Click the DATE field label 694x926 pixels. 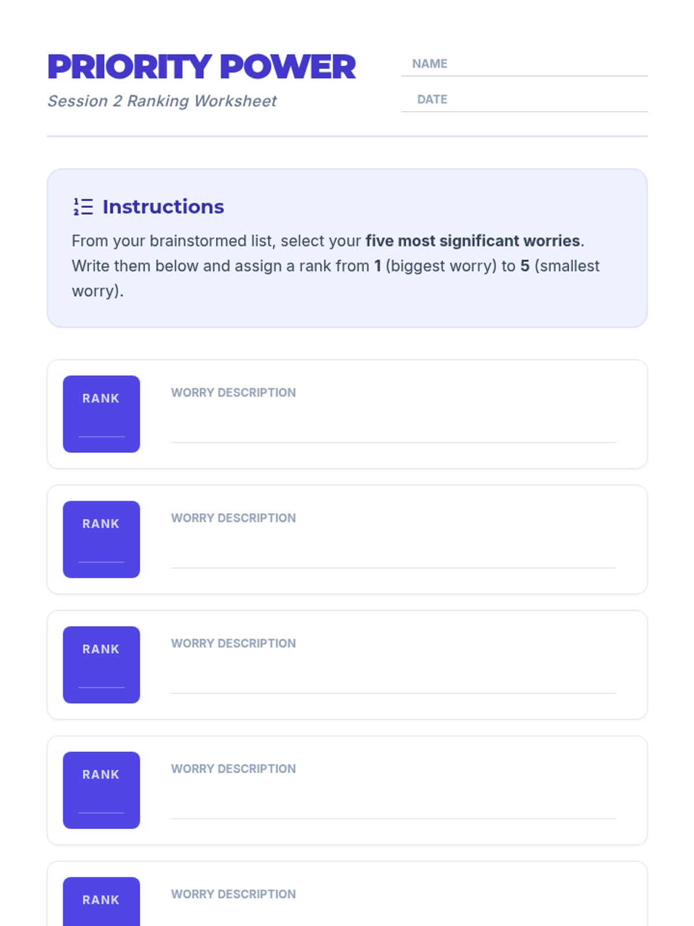432,100
